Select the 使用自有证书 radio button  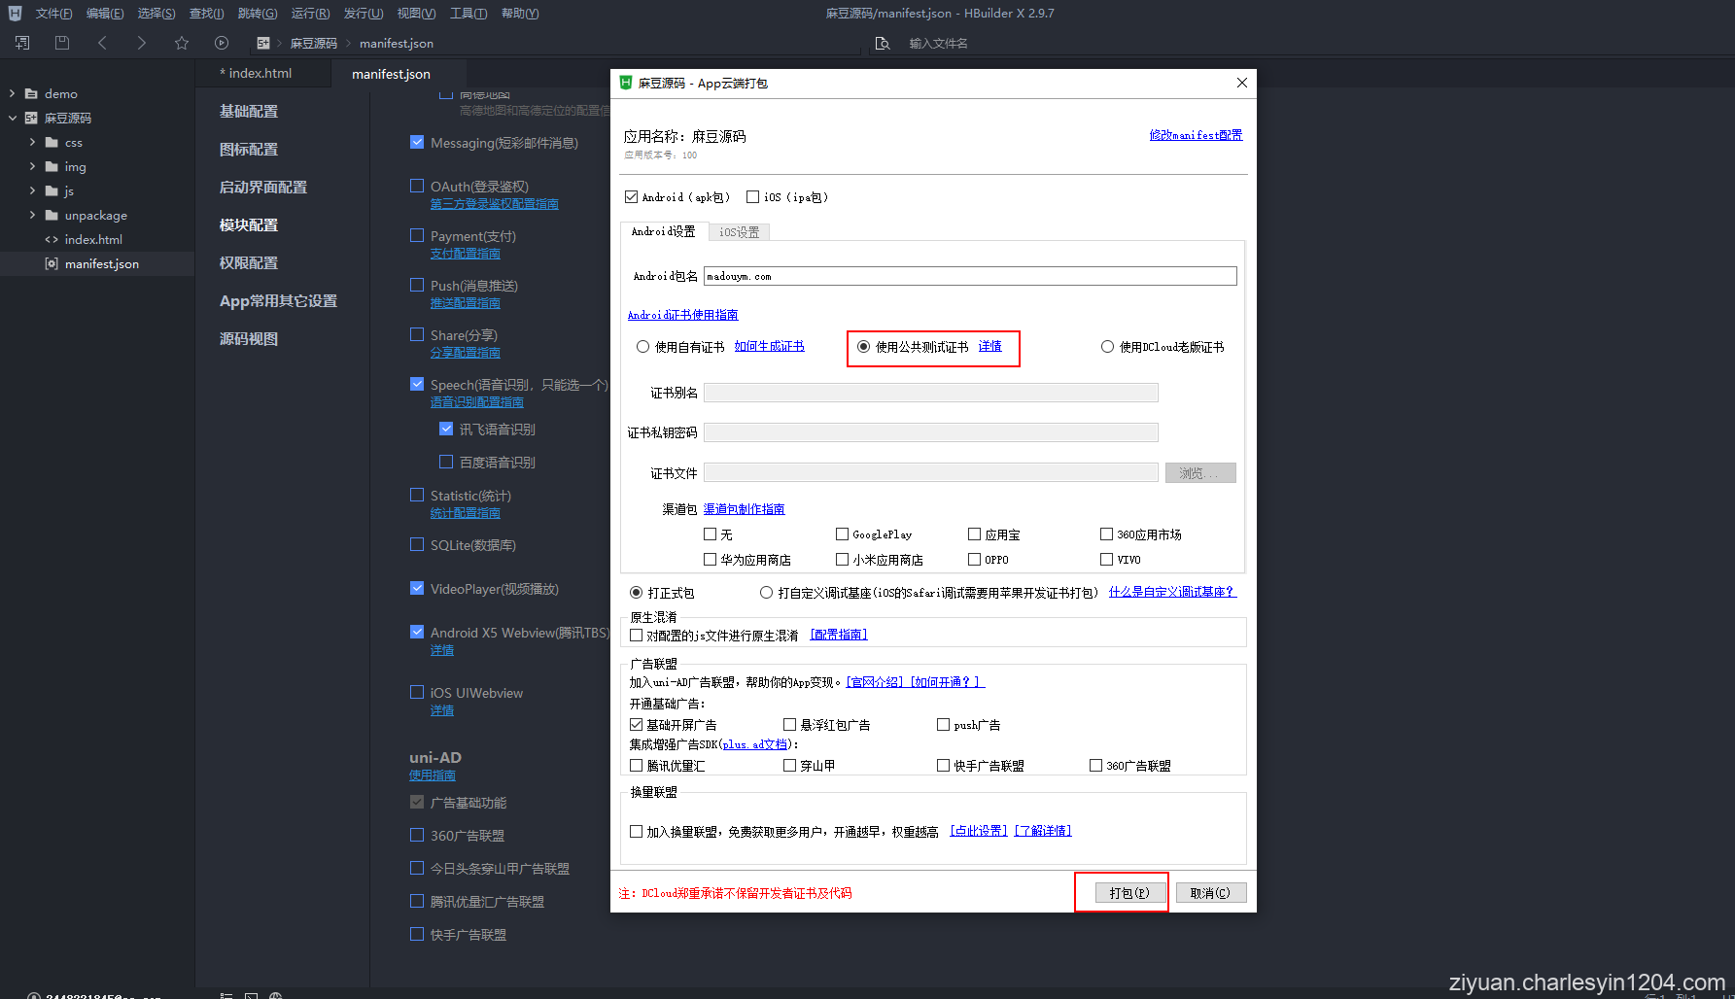pyautogui.click(x=642, y=346)
